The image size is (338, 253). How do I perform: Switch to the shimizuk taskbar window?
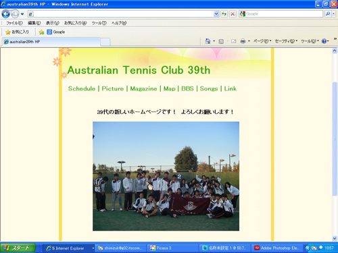[x=120, y=248]
